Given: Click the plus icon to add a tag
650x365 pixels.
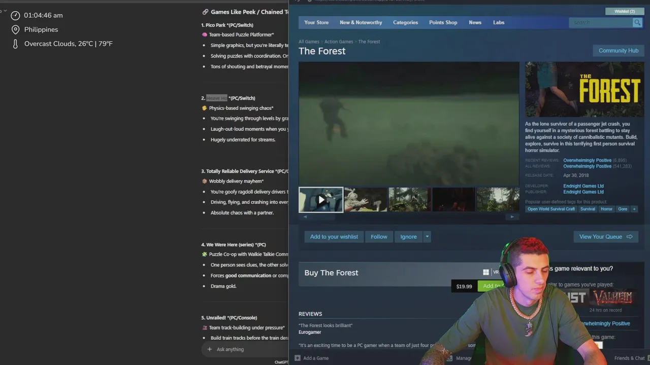Looking at the screenshot, I should (634, 209).
